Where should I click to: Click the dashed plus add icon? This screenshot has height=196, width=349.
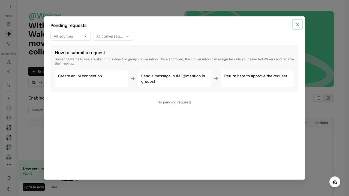click(9, 98)
